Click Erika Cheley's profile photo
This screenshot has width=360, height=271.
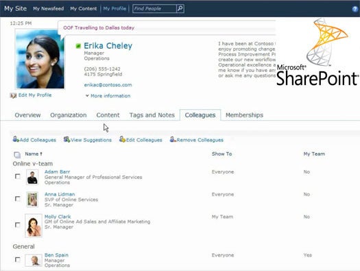[x=40, y=59]
